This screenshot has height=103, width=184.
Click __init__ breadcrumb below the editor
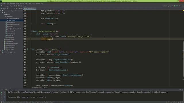[45, 88]
